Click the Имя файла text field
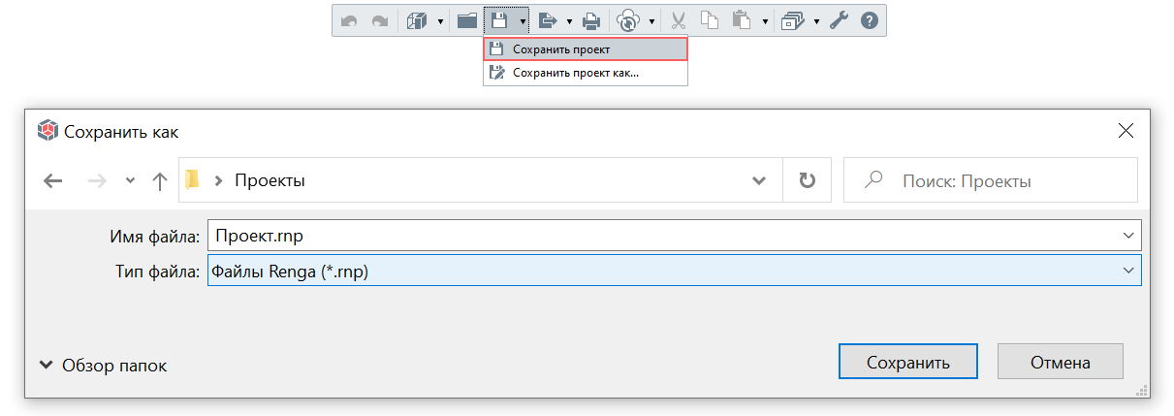This screenshot has width=1174, height=416. tap(675, 235)
